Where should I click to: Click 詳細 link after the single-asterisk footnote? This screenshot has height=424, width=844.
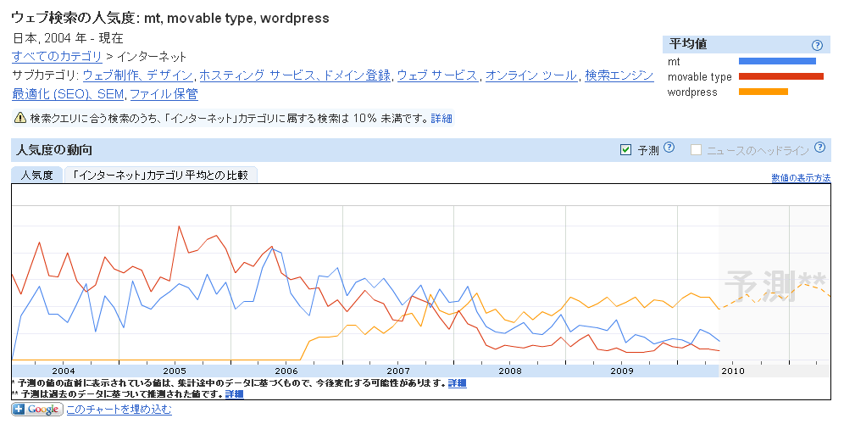[457, 383]
